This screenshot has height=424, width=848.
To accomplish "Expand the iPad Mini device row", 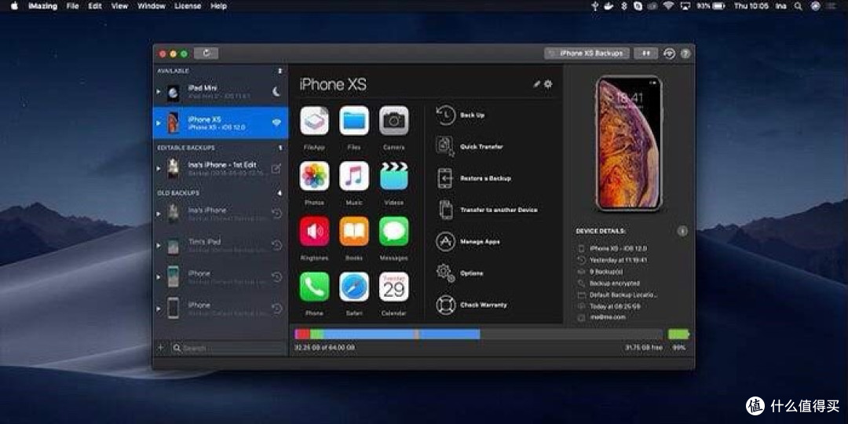I will coord(159,92).
